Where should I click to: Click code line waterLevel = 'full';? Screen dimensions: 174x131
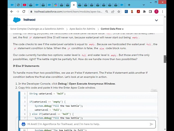pos(48,110)
